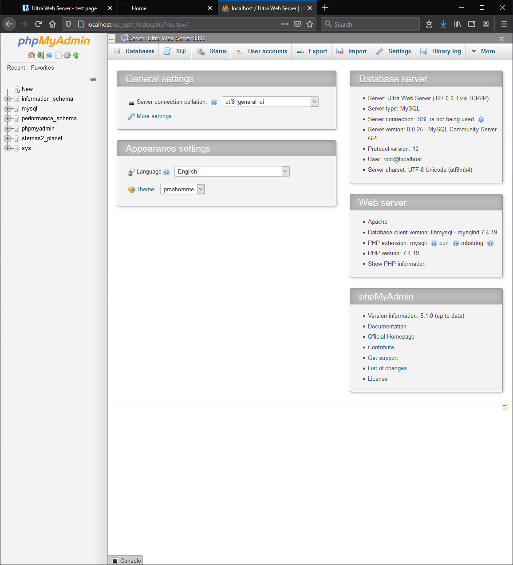The width and height of the screenshot is (513, 565).
Task: Open the Documentation link
Action: [387, 326]
